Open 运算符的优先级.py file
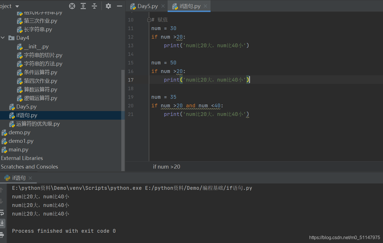The width and height of the screenshot is (383, 243). coord(38,124)
